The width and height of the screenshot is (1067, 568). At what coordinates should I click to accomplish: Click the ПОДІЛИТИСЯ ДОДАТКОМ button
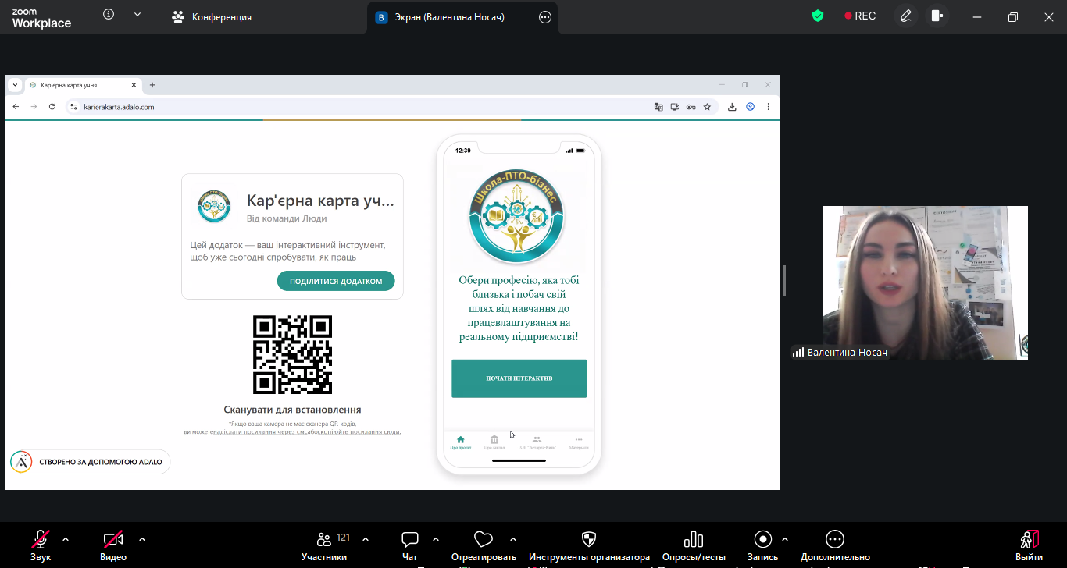point(336,281)
